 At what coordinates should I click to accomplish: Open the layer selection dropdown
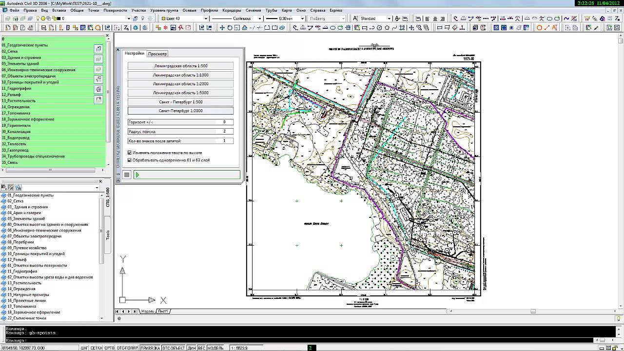tap(128, 19)
